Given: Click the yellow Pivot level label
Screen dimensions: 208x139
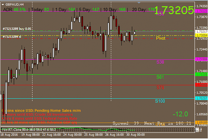Looking at the screenshot, I should (161, 38).
